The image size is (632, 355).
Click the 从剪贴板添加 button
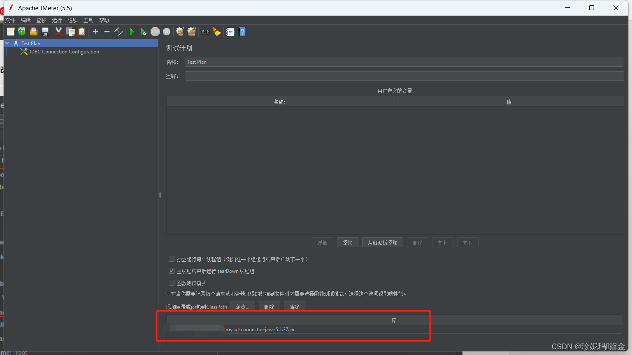pyautogui.click(x=383, y=243)
